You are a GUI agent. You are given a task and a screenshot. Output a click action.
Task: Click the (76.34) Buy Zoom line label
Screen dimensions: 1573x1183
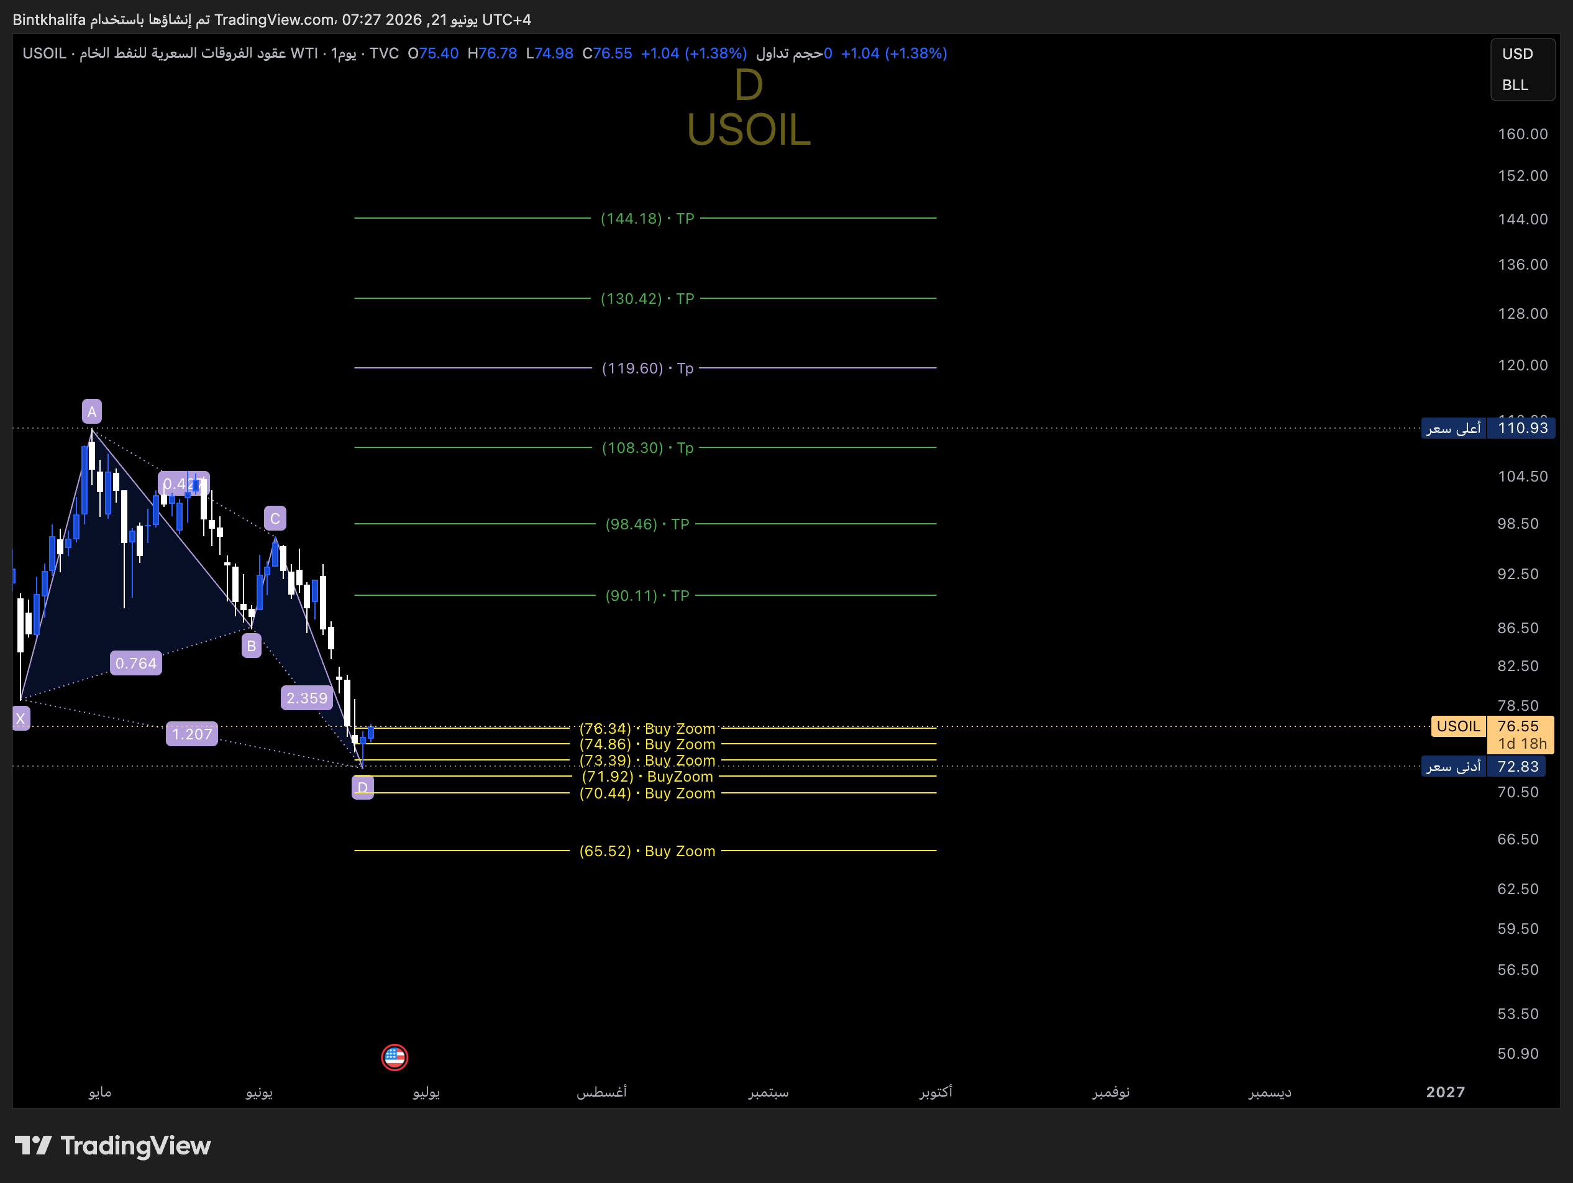tap(647, 728)
